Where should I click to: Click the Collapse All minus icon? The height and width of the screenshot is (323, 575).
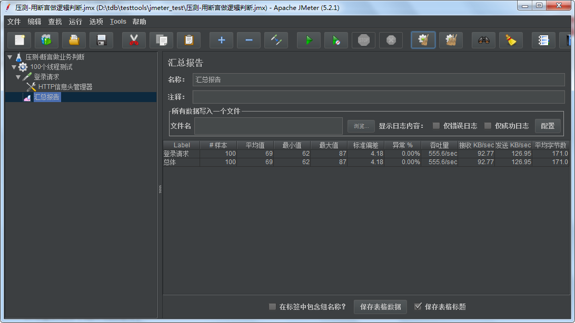[249, 40]
